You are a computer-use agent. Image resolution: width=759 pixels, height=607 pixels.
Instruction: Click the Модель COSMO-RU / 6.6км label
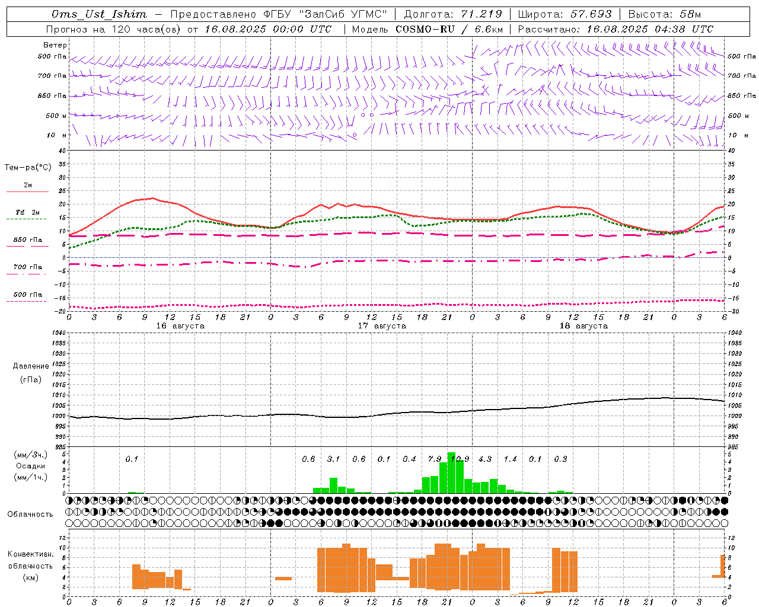(427, 29)
